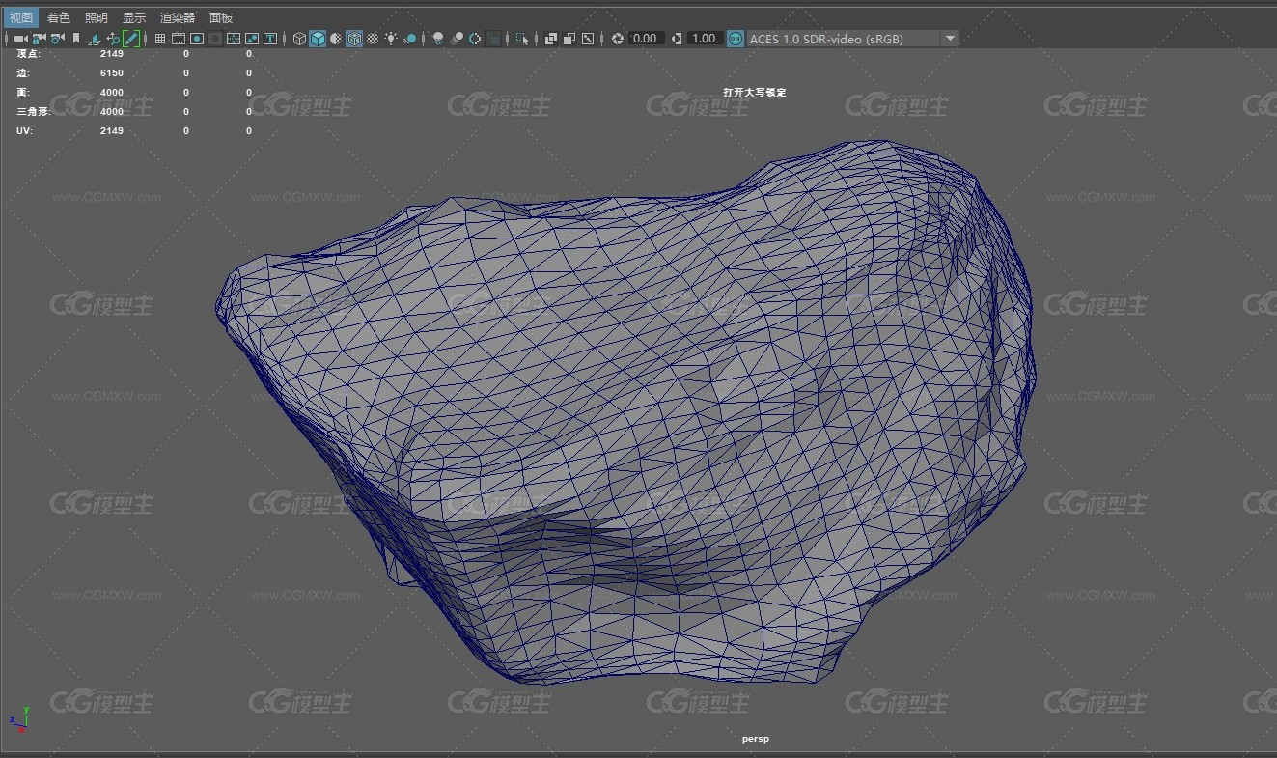Toggle the Safe Title icon
1277x758 pixels.
[270, 39]
